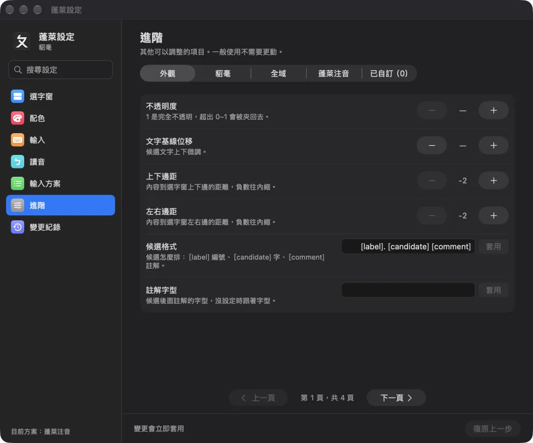The image size is (533, 443).
Task: Increase 上下邊距 with plus button
Action: pyautogui.click(x=494, y=181)
